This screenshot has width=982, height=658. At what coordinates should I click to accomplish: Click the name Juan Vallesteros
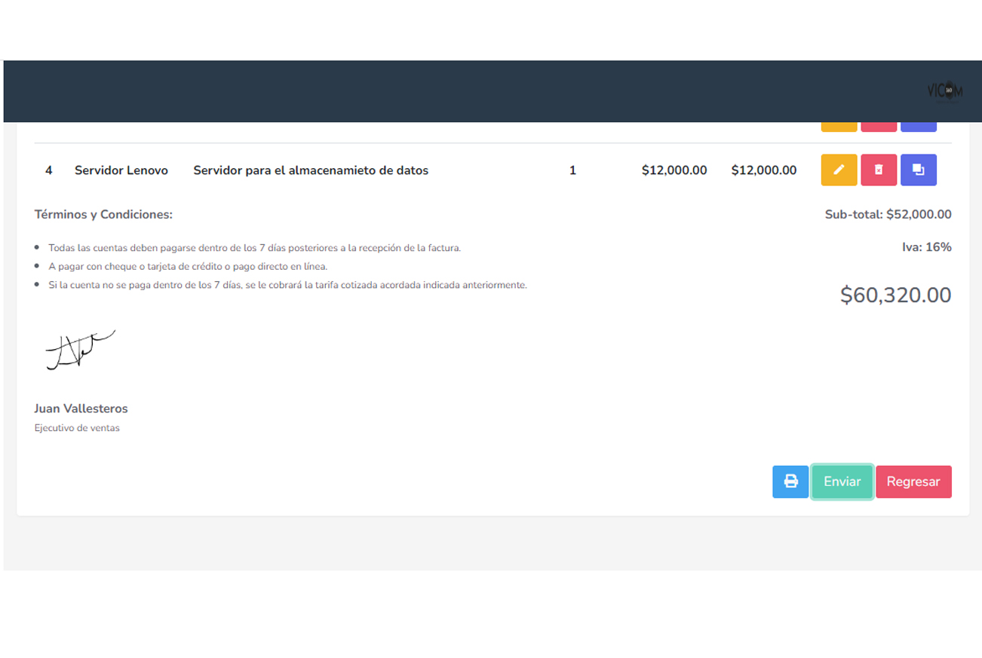pyautogui.click(x=81, y=409)
